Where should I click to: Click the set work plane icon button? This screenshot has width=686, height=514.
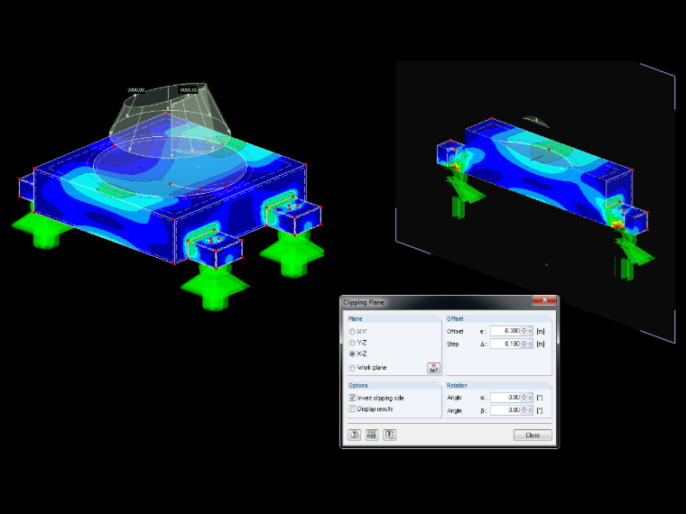(433, 368)
